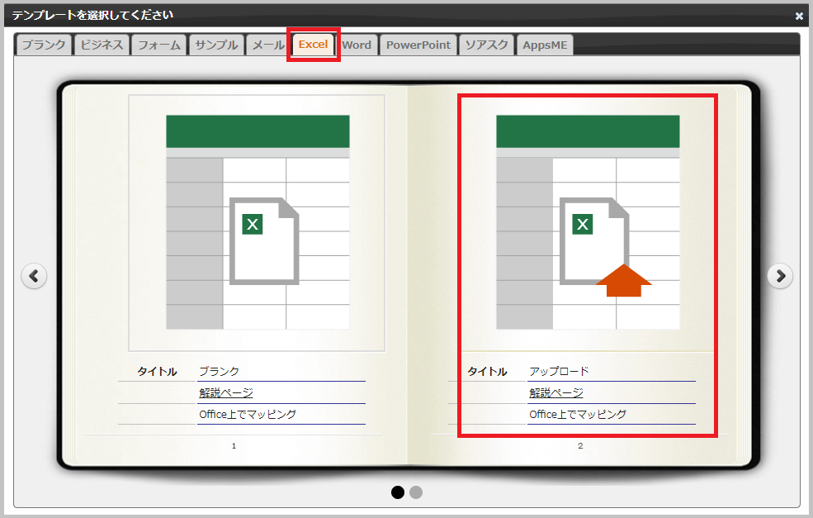The width and height of the screenshot is (813, 518).
Task: Switch to the フォーム tab
Action: 158,45
